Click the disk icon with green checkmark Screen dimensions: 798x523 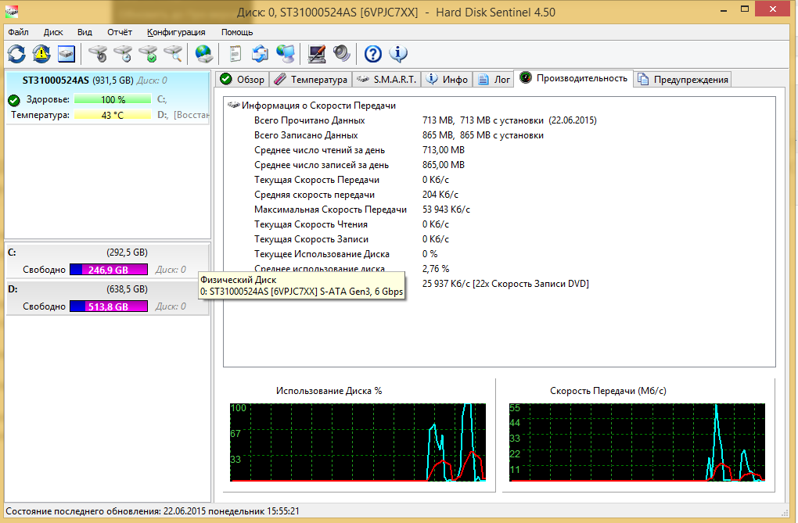(x=148, y=54)
